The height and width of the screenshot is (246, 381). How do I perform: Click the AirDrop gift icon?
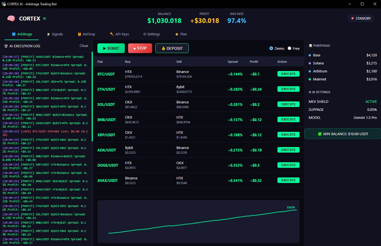coord(80,34)
